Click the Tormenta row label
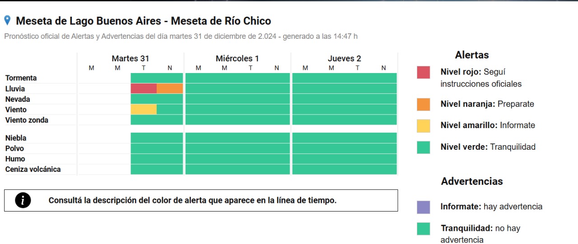578x244 pixels. pyautogui.click(x=21, y=78)
